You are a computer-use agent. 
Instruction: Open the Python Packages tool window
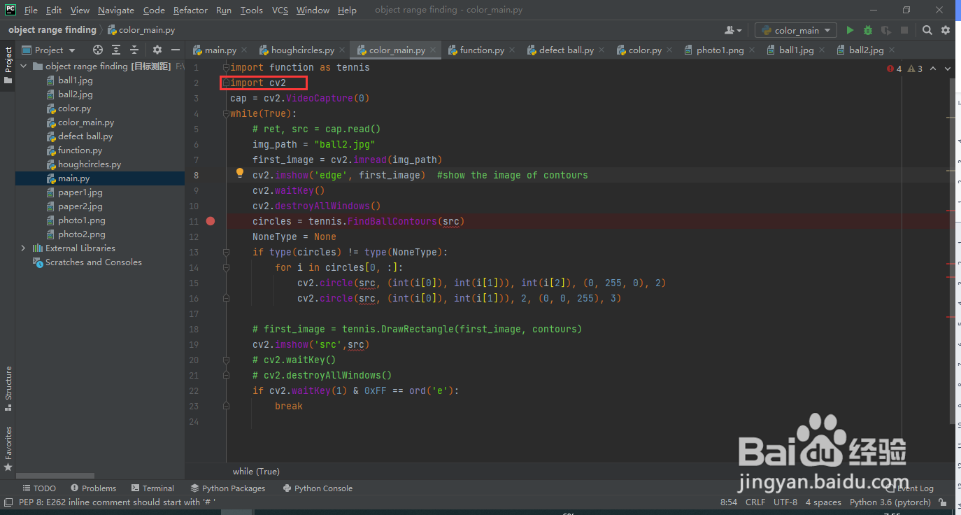(x=227, y=488)
